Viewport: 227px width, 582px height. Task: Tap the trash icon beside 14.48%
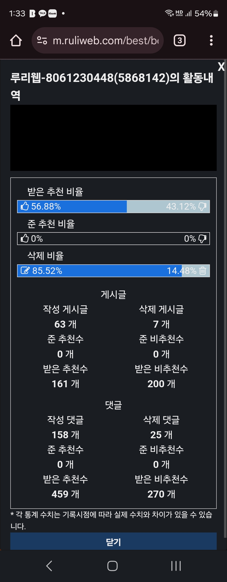pos(203,271)
